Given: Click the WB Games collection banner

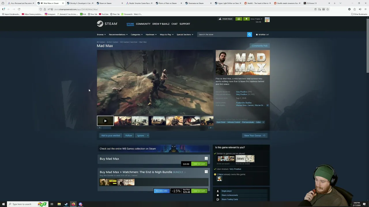Looking at the screenshot, I should 153,149.
